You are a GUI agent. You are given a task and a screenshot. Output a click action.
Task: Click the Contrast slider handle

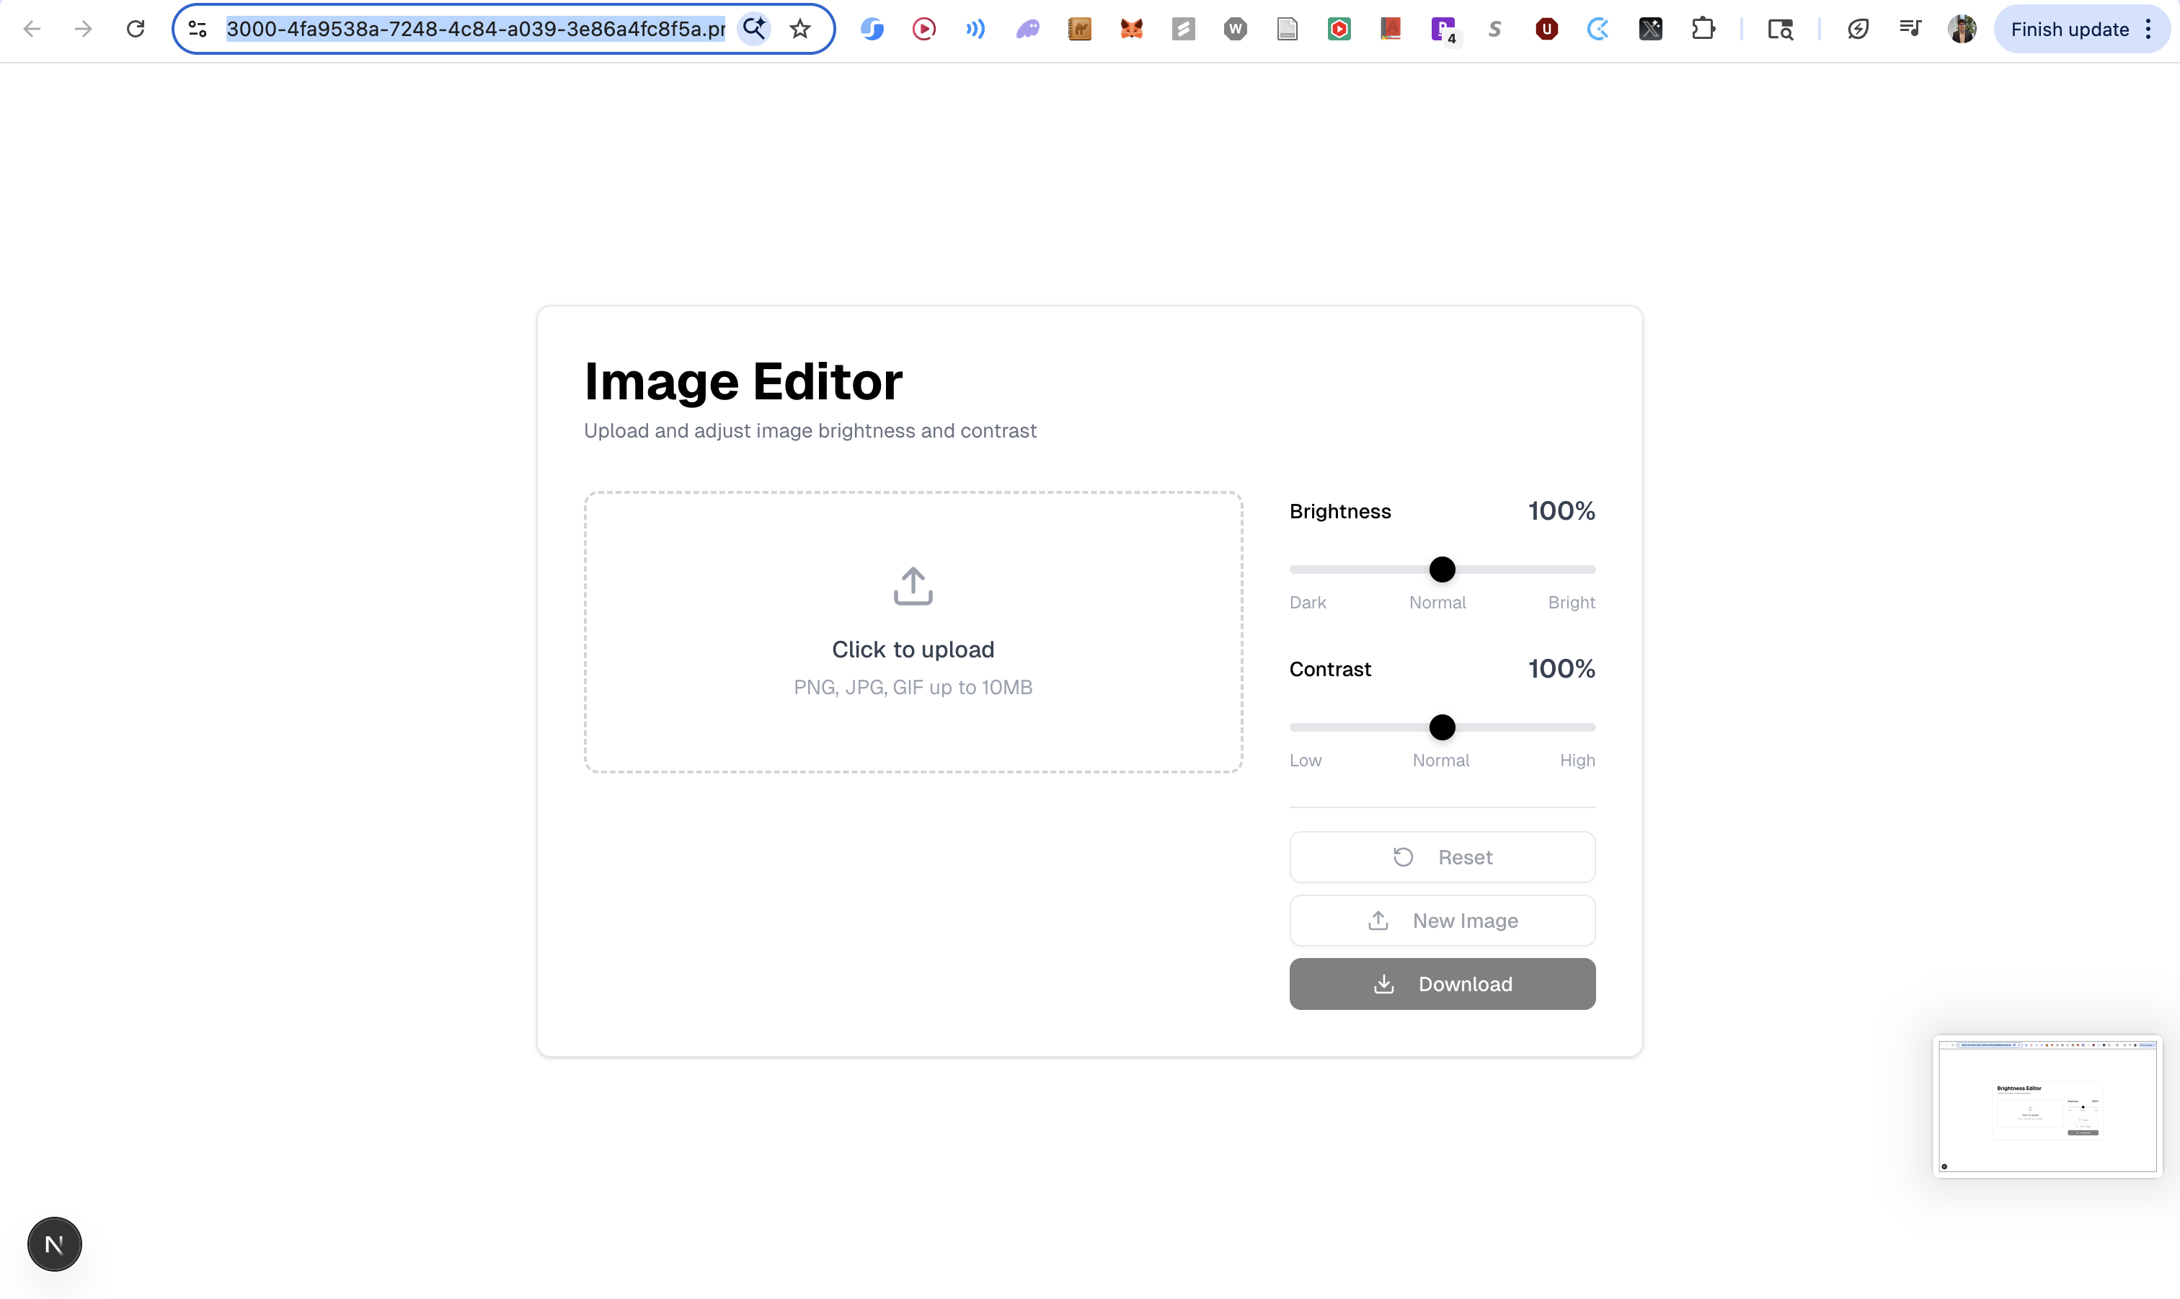click(1441, 727)
